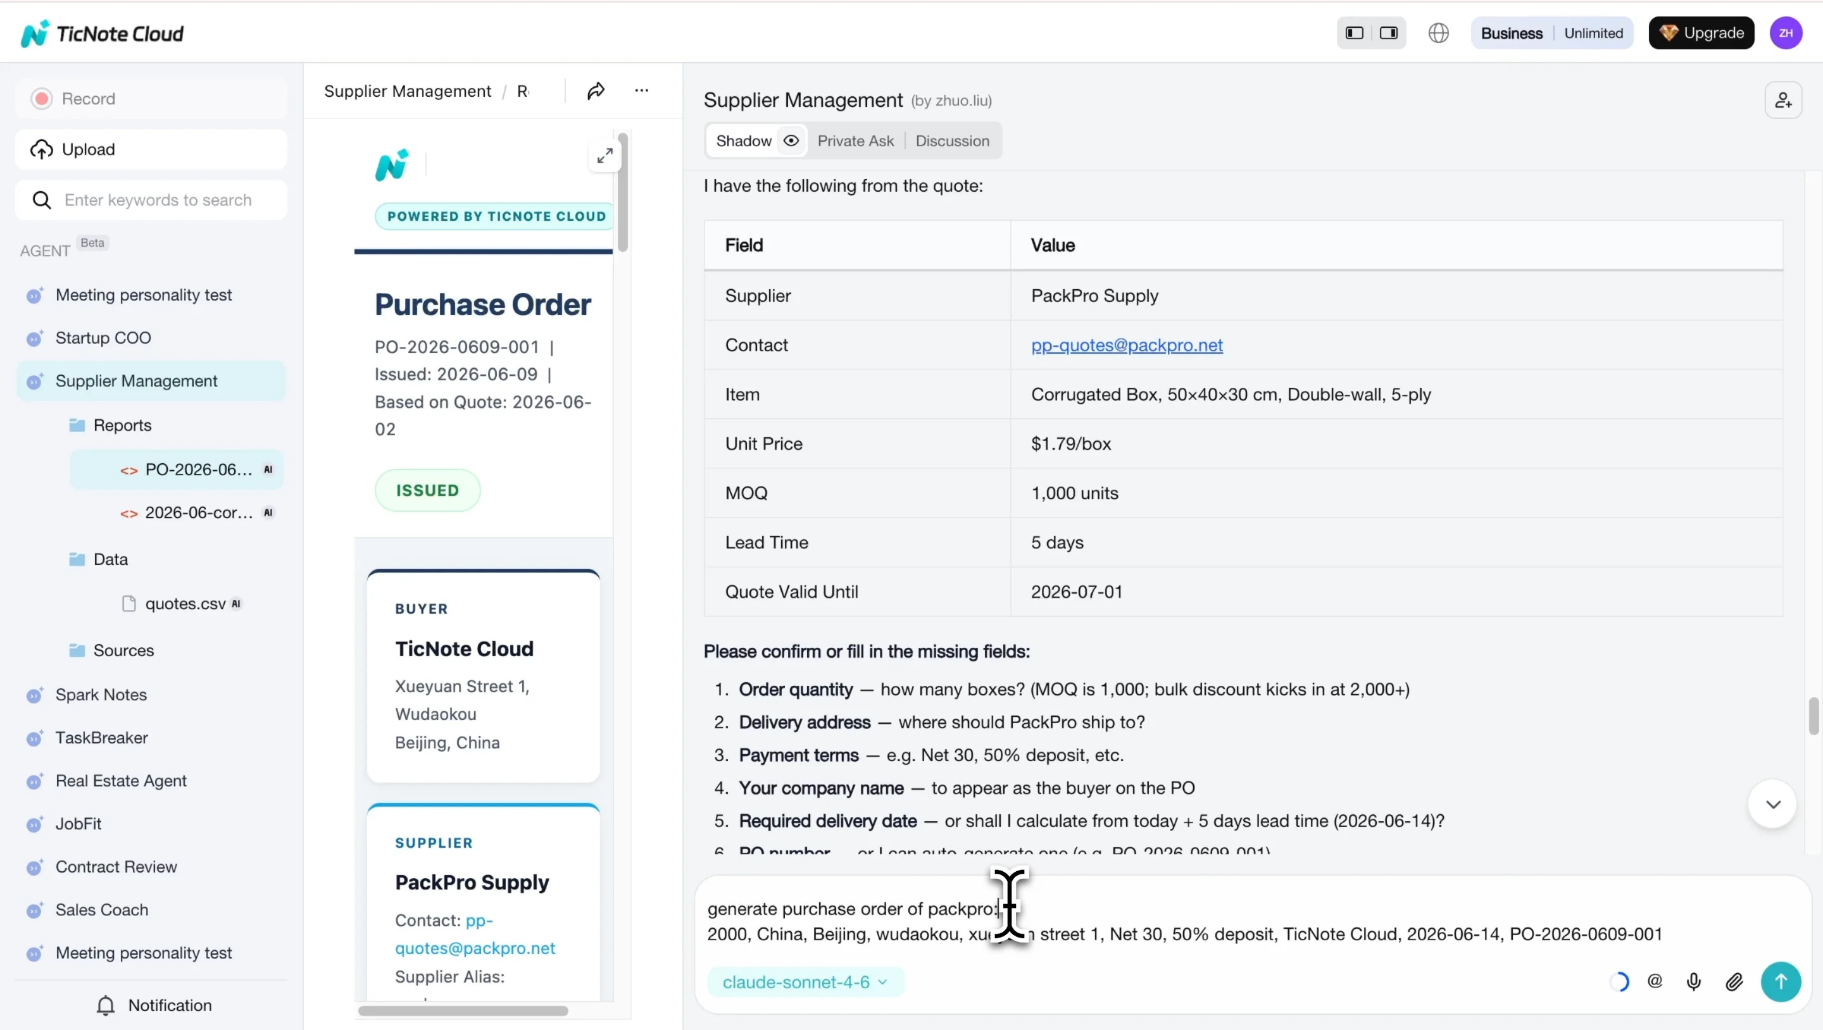Click the 2026-07-01 value cell
The image size is (1823, 1030).
point(1396,592)
